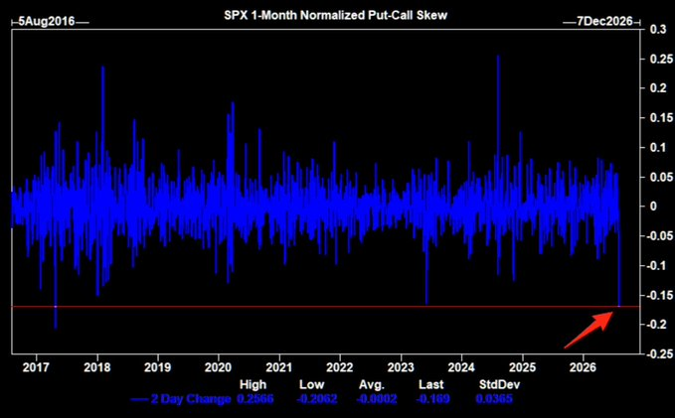Click the 0 y-axis label
This screenshot has height=418, width=675.
[653, 207]
